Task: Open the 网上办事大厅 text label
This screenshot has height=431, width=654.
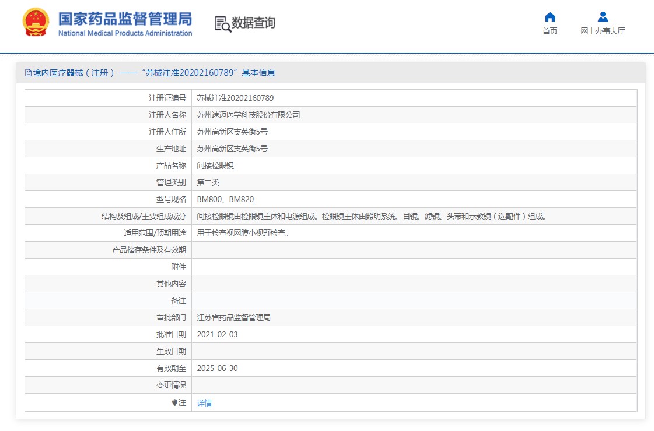Action: [x=603, y=31]
